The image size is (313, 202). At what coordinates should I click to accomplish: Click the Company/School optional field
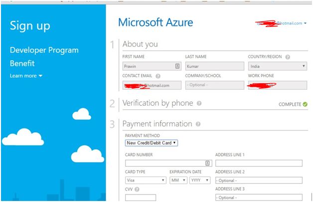coord(215,85)
